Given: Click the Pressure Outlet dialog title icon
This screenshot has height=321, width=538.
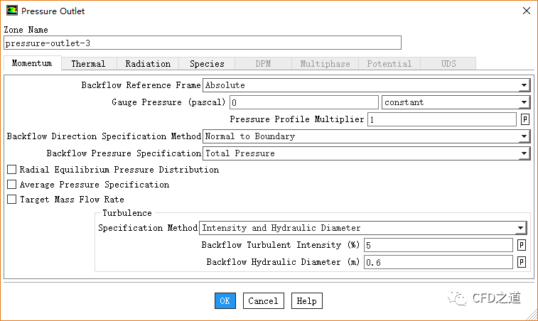Looking at the screenshot, I should [x=11, y=11].
